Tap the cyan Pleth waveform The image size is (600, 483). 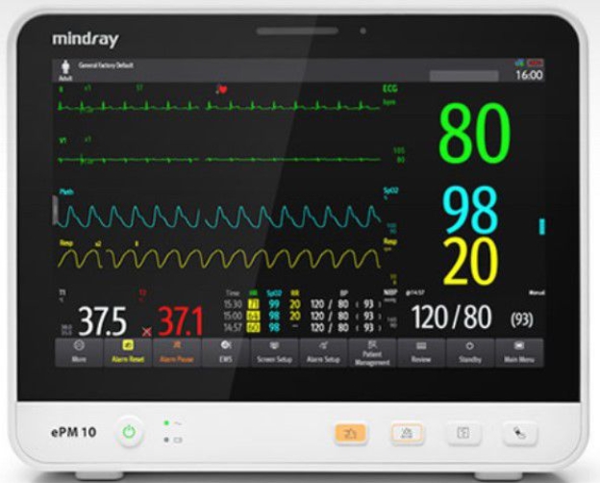(219, 216)
